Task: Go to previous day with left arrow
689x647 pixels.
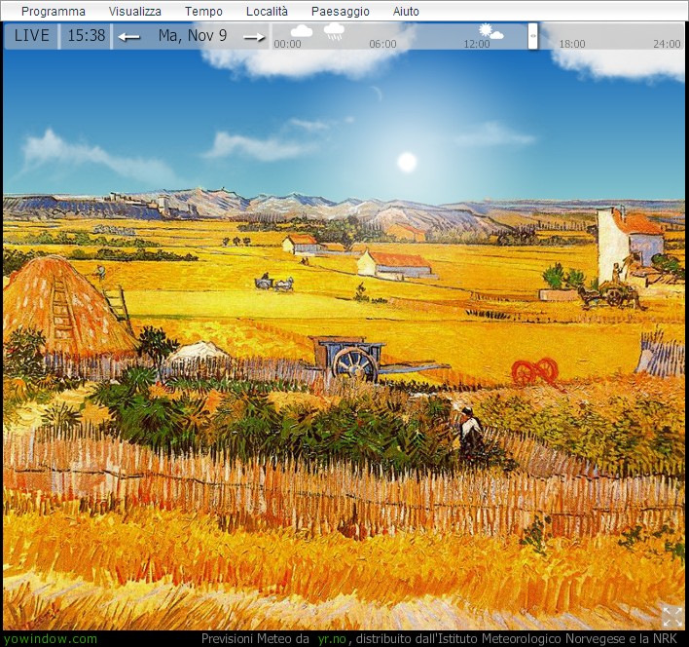Action: (128, 37)
